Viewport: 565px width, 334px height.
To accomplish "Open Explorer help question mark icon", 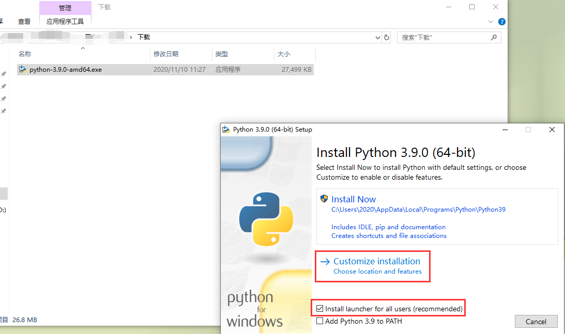I will 501,22.
